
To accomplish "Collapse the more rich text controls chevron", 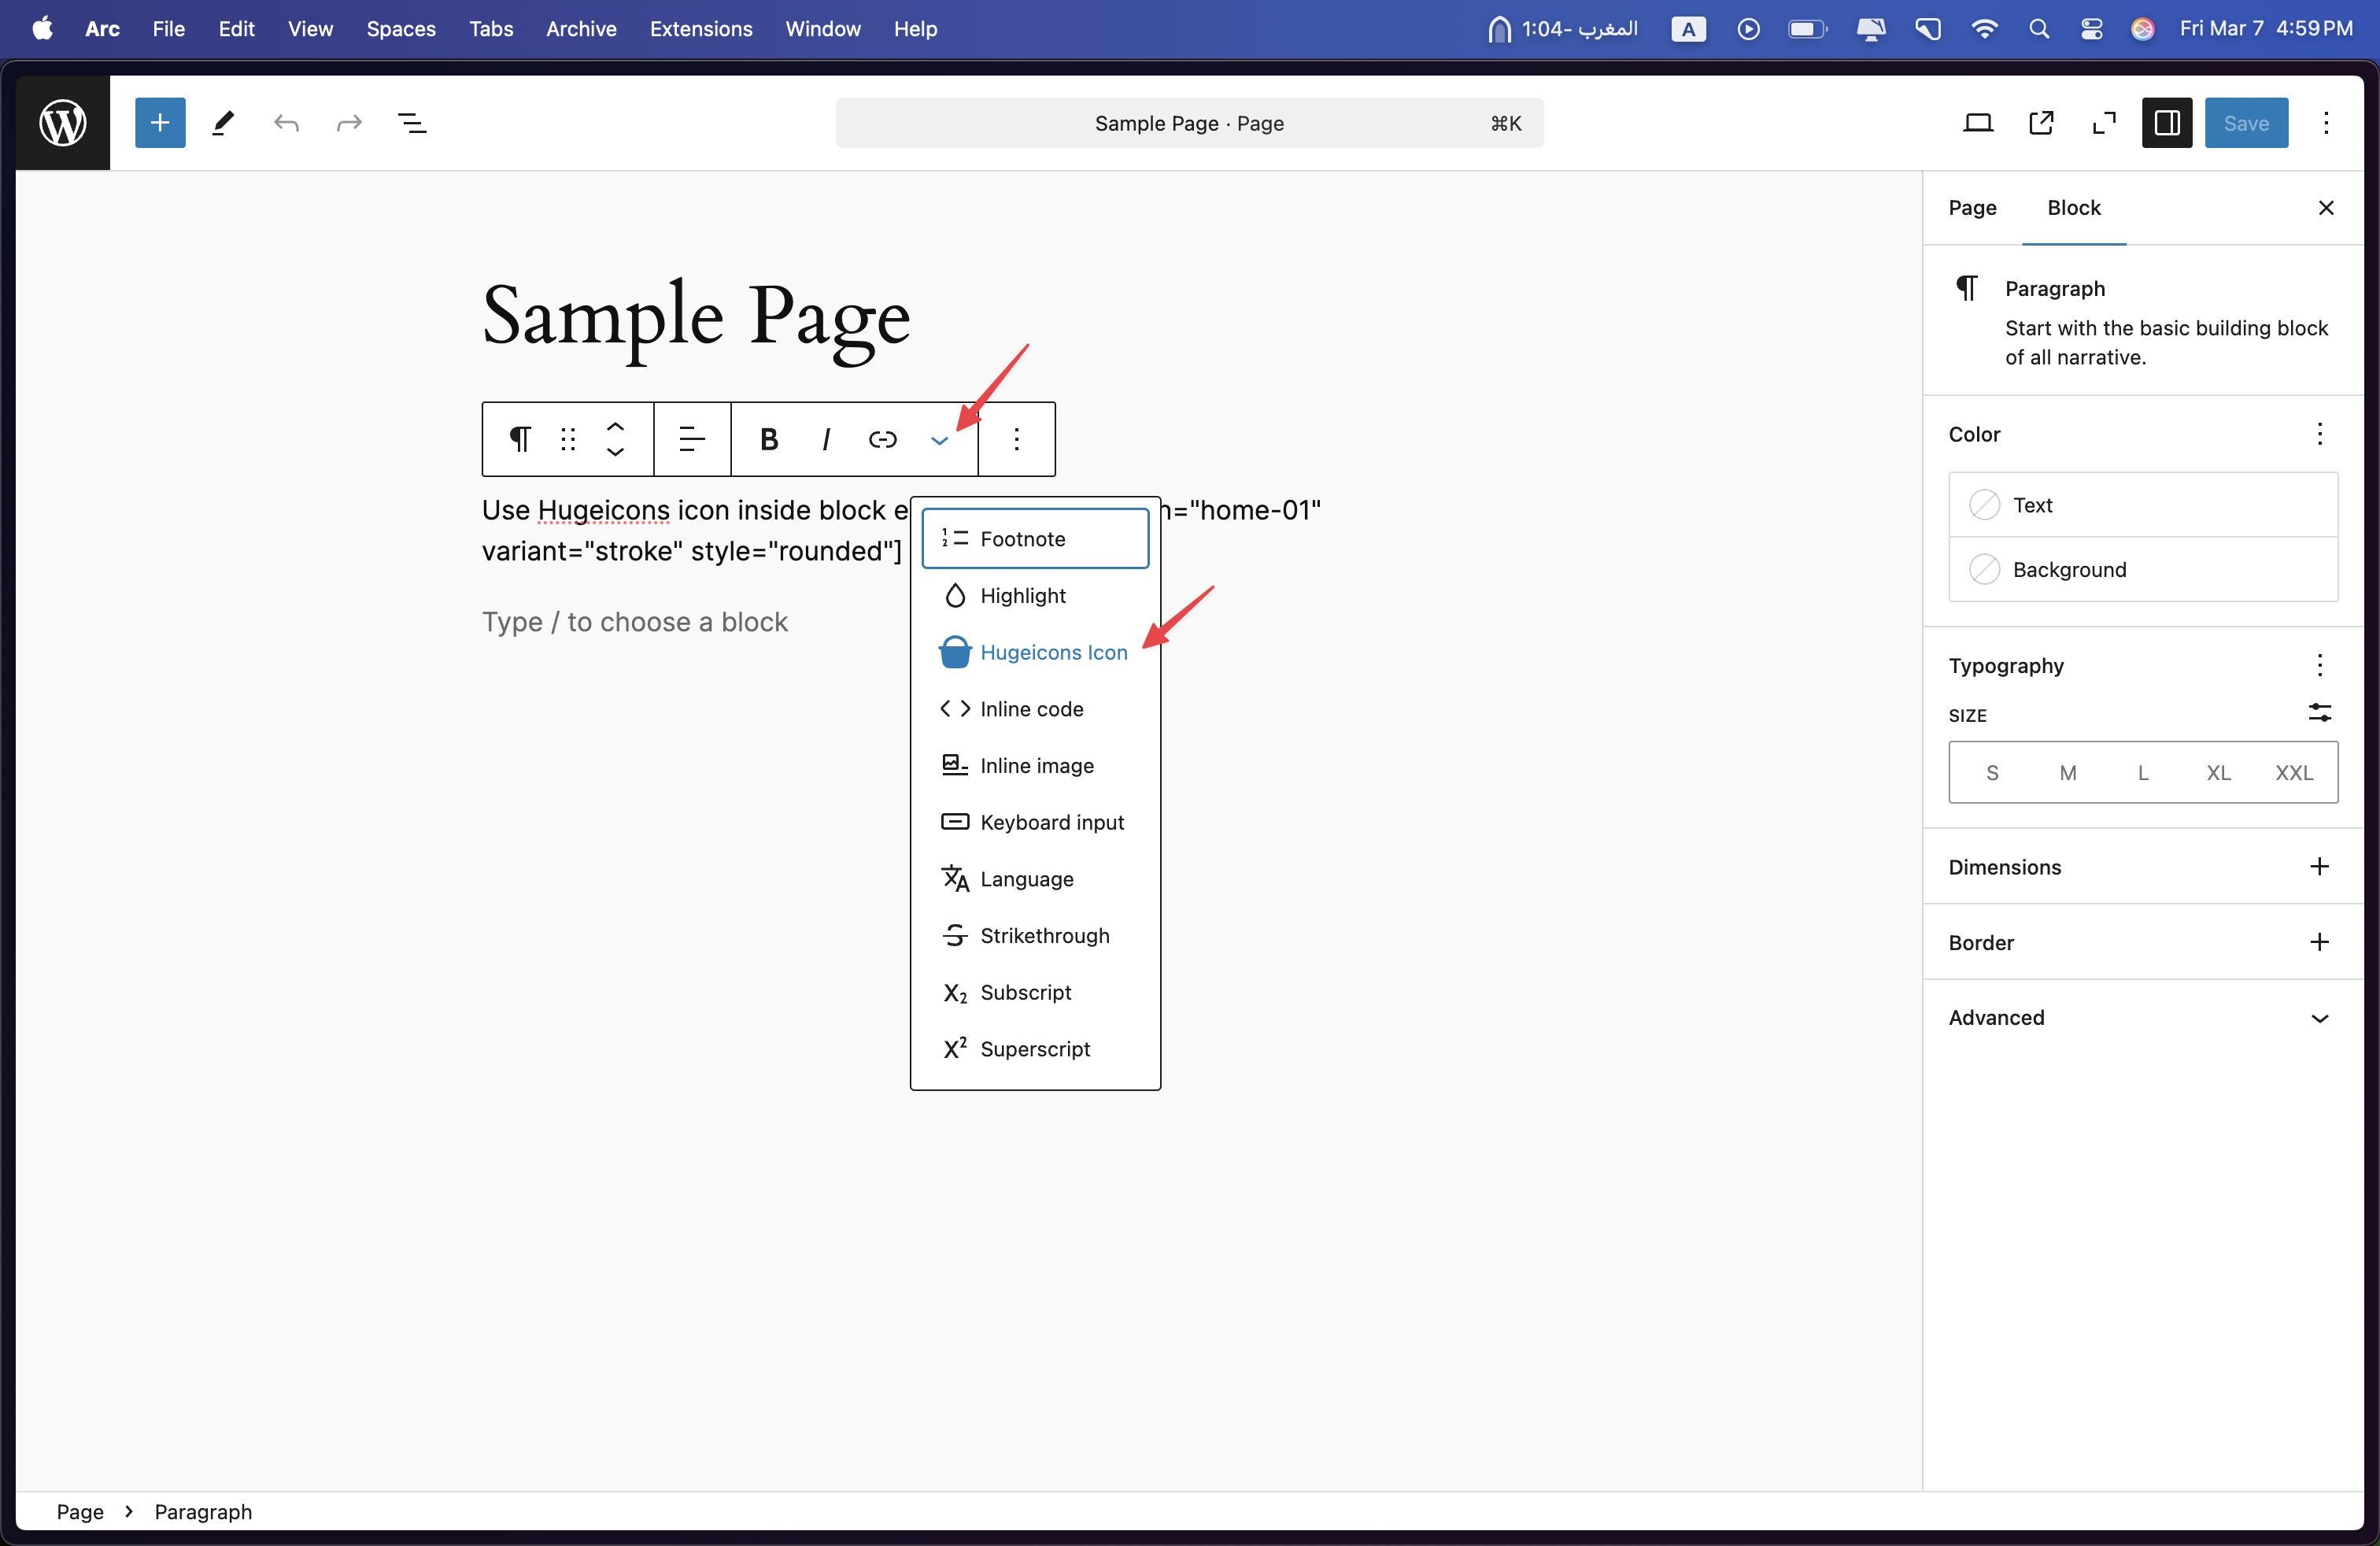I will coord(939,439).
